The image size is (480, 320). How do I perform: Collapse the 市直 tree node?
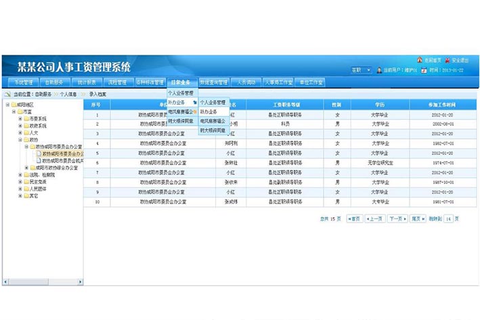[14, 112]
